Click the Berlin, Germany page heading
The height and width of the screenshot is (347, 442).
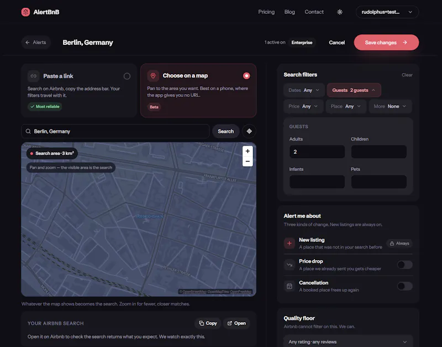coord(88,43)
